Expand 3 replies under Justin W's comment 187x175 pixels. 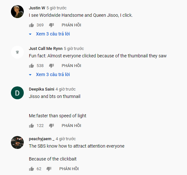(49, 34)
